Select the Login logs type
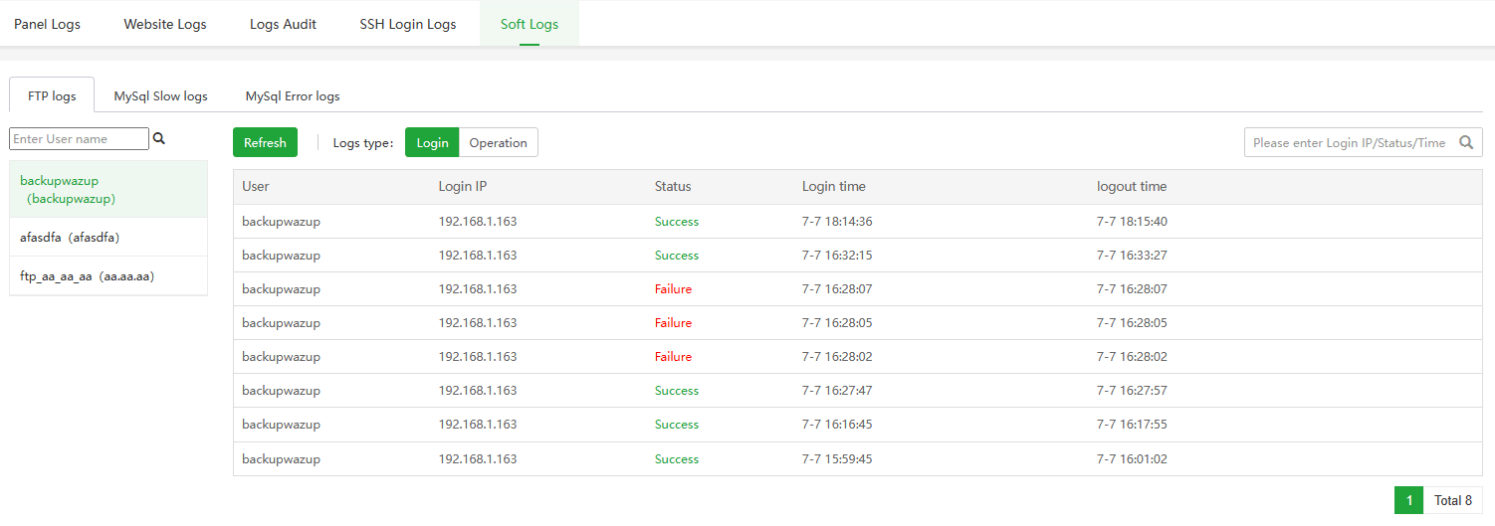 click(432, 142)
